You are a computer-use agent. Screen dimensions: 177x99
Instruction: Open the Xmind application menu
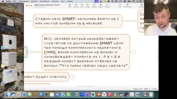pyautogui.click(x=8, y=1)
